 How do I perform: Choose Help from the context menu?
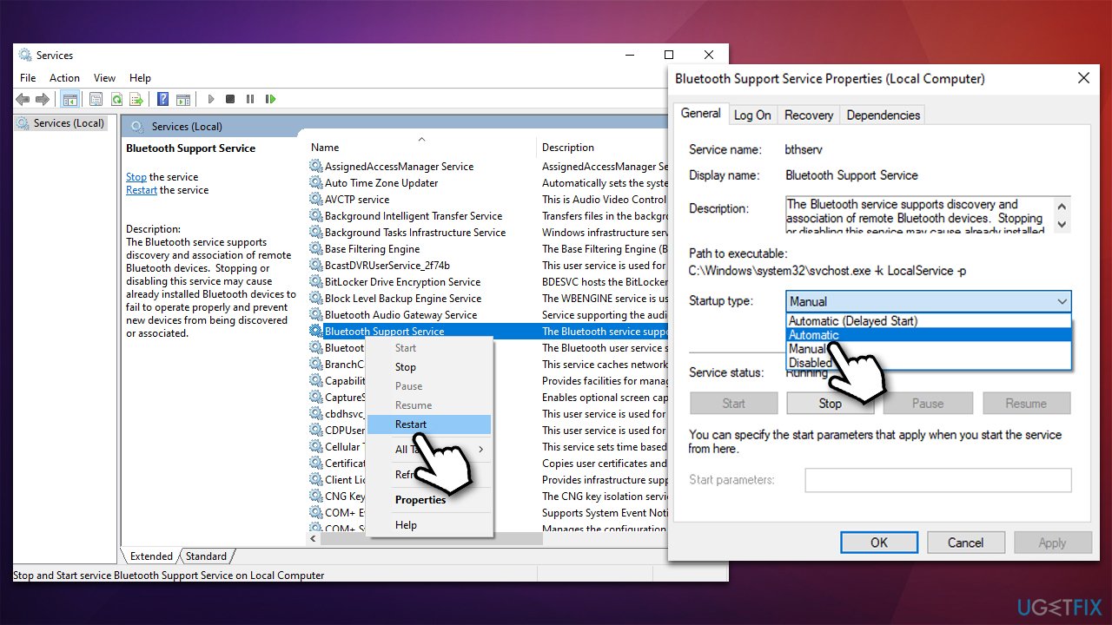pos(429,525)
